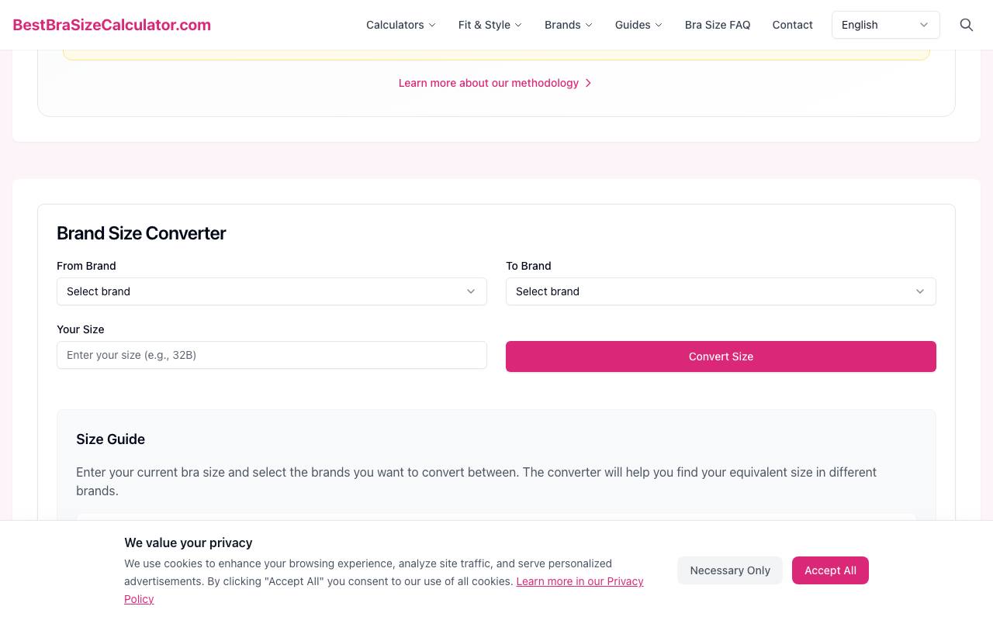Viewport: 993px width, 620px height.
Task: Click the Convert Size button
Action: coord(721,356)
